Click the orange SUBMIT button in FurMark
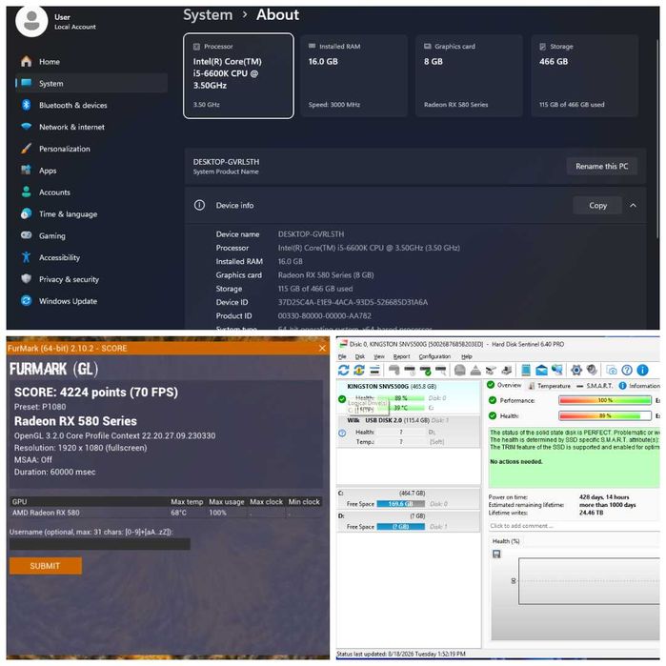 click(46, 566)
